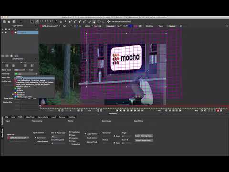Activate the zoom magnifier tool
The image size is (229, 172).
(x=65, y=21)
